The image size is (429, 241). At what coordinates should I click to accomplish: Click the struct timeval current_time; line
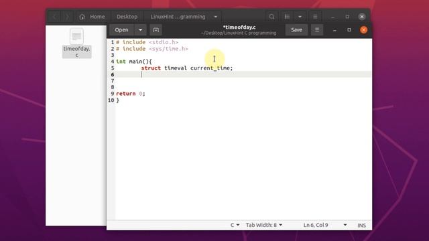coord(187,68)
